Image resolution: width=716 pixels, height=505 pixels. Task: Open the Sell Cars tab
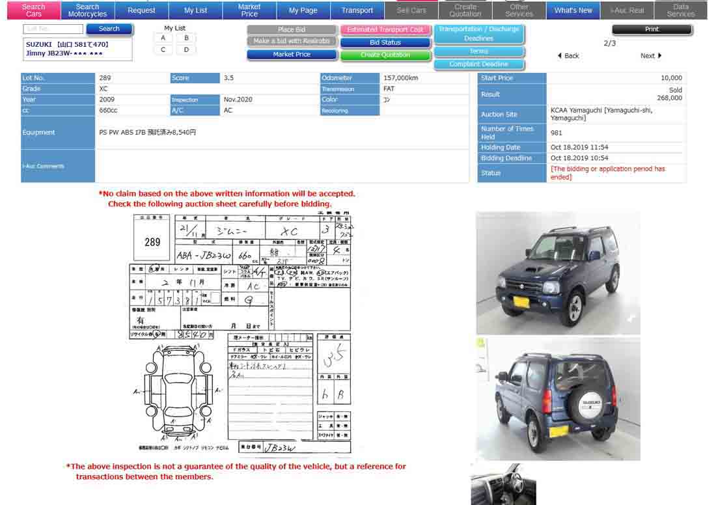411,10
